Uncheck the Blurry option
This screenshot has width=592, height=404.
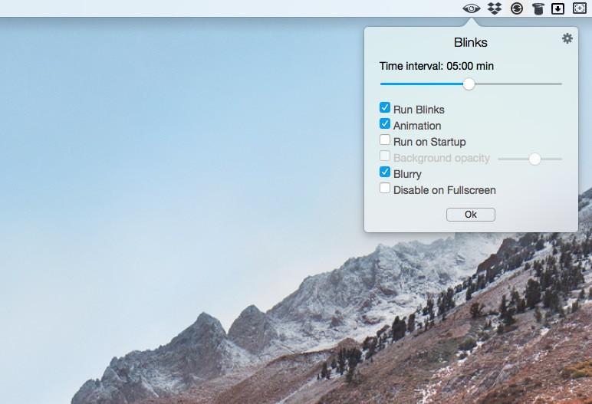pos(385,172)
